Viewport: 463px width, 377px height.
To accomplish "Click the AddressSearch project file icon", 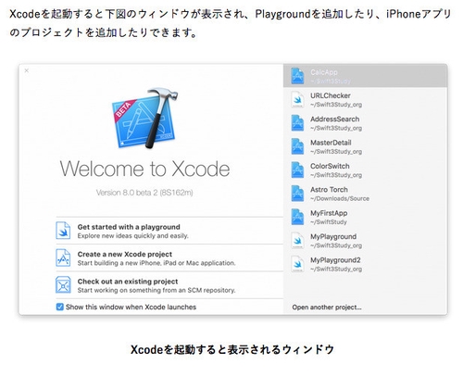I will pyautogui.click(x=297, y=123).
